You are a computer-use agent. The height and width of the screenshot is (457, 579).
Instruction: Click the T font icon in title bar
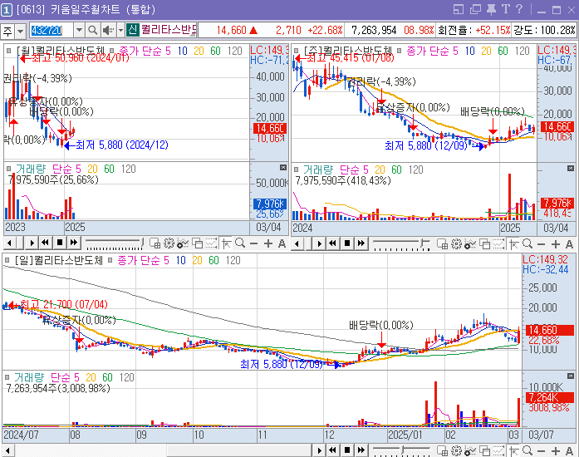[506, 9]
